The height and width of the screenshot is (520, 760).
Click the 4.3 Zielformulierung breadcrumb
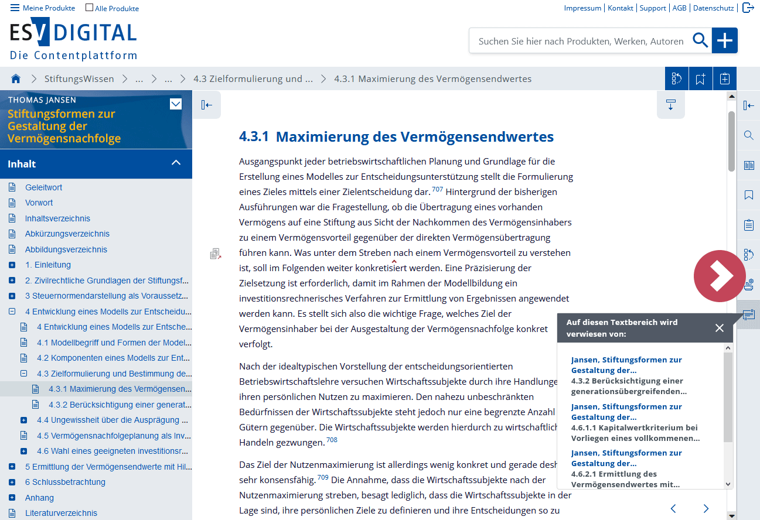click(253, 78)
